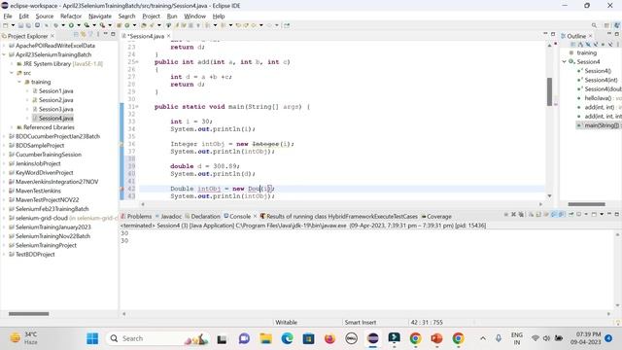
Task: Click Project Explorer horizontal scrollbar thumb
Action: coord(28,314)
